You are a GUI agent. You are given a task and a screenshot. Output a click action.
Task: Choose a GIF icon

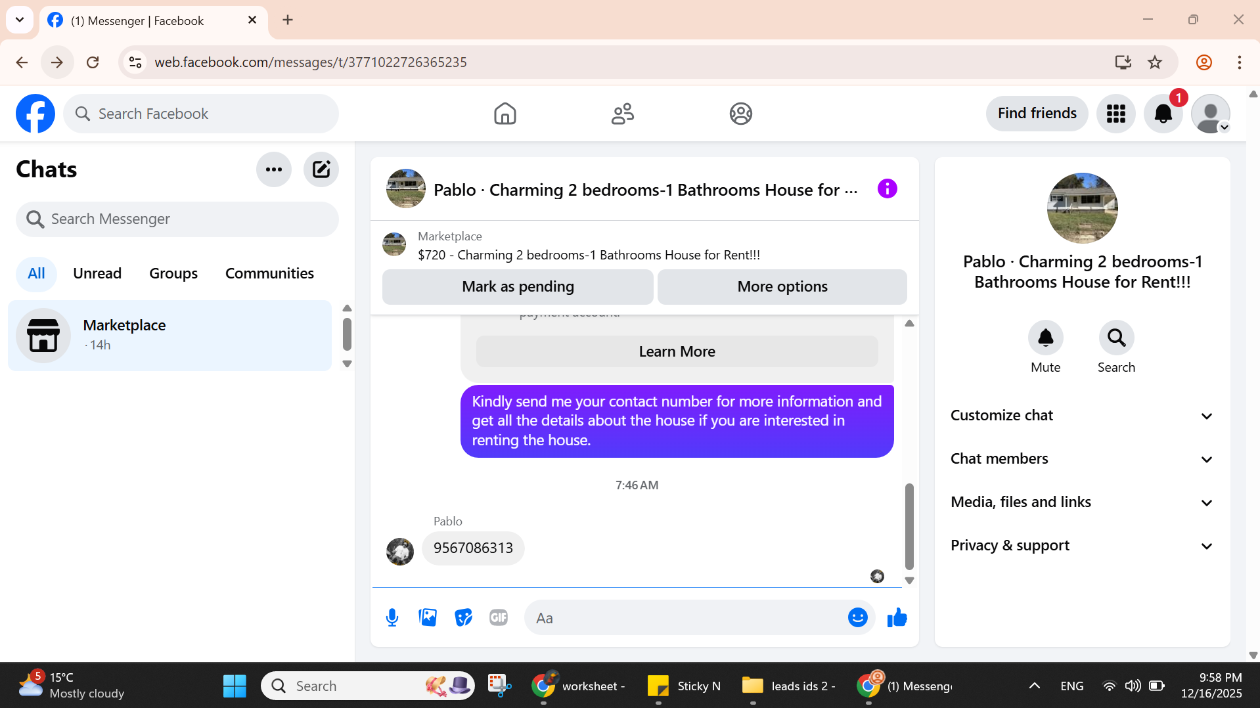(499, 617)
